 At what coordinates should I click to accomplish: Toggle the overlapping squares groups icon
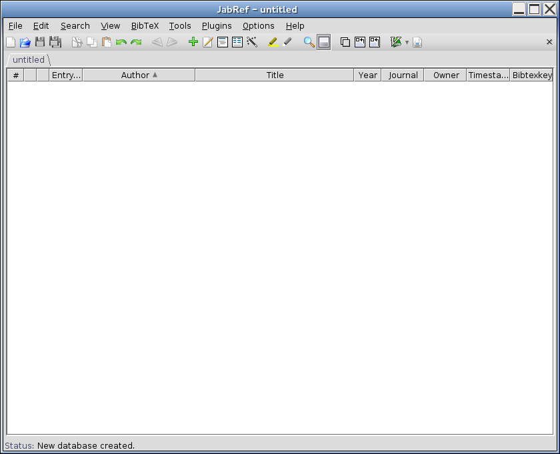pyautogui.click(x=345, y=42)
